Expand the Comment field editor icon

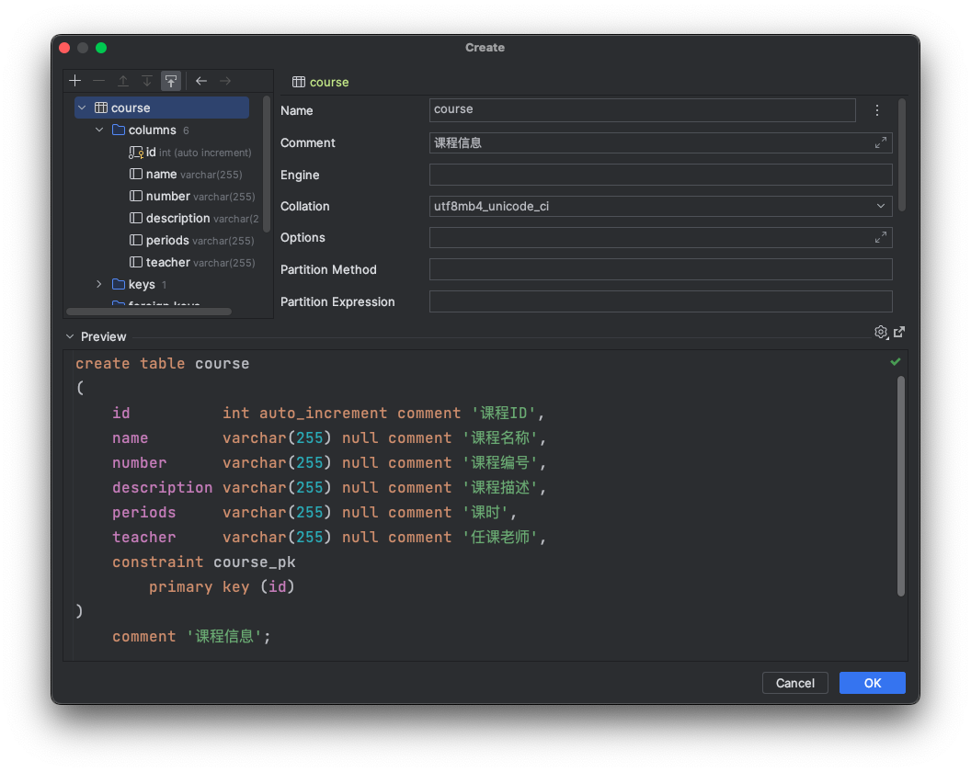(881, 142)
